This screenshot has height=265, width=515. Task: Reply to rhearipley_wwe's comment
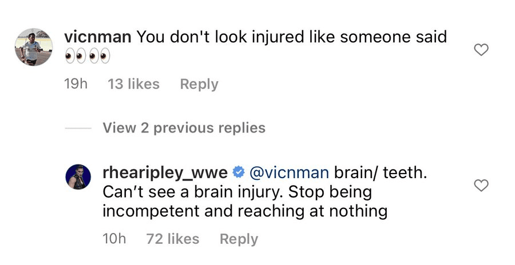(x=239, y=239)
